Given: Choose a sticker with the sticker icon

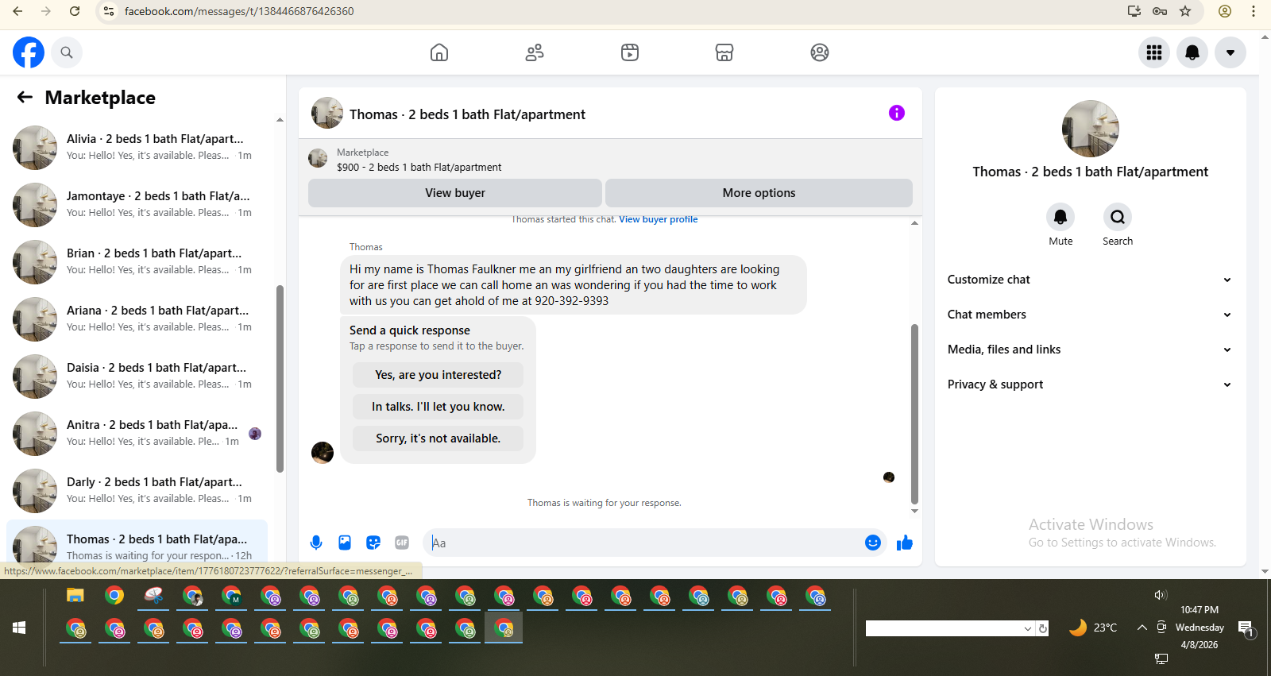Looking at the screenshot, I should tap(373, 543).
